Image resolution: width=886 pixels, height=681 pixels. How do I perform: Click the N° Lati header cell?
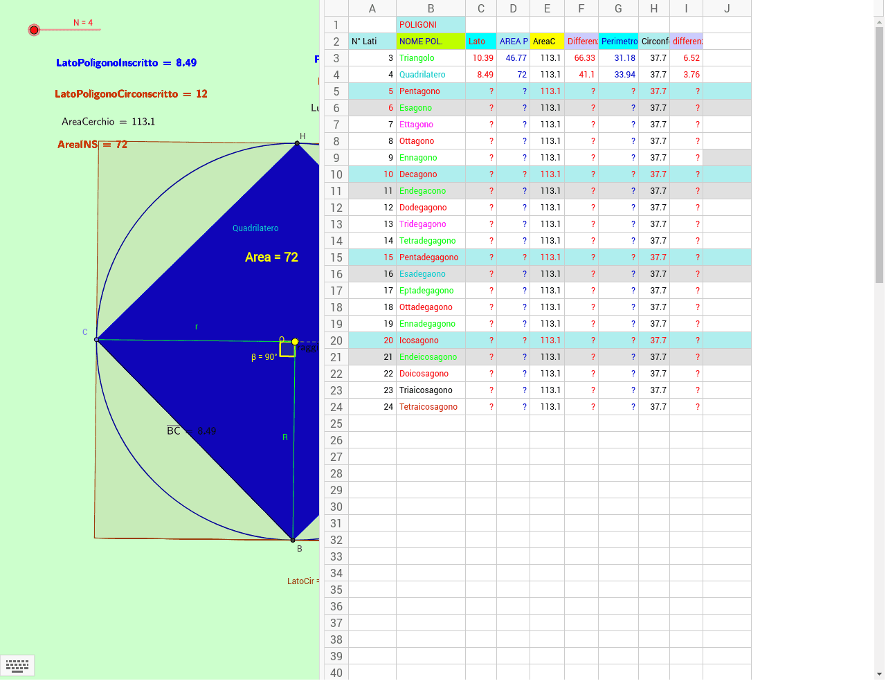point(372,42)
